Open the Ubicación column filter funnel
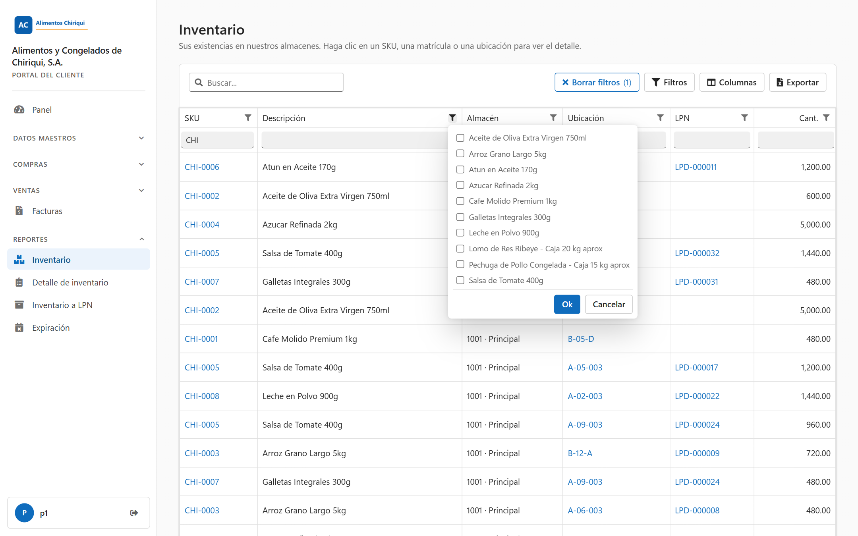The image size is (858, 536). click(x=660, y=118)
